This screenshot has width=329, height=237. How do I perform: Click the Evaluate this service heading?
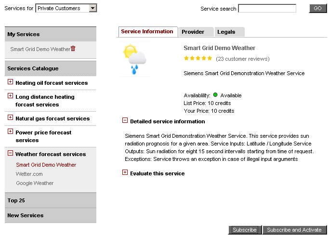[x=158, y=173]
